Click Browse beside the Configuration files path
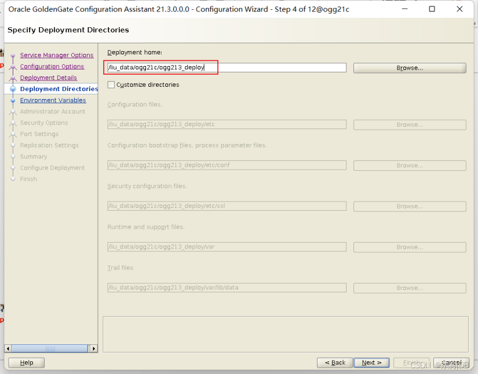The width and height of the screenshot is (478, 374). click(x=410, y=124)
